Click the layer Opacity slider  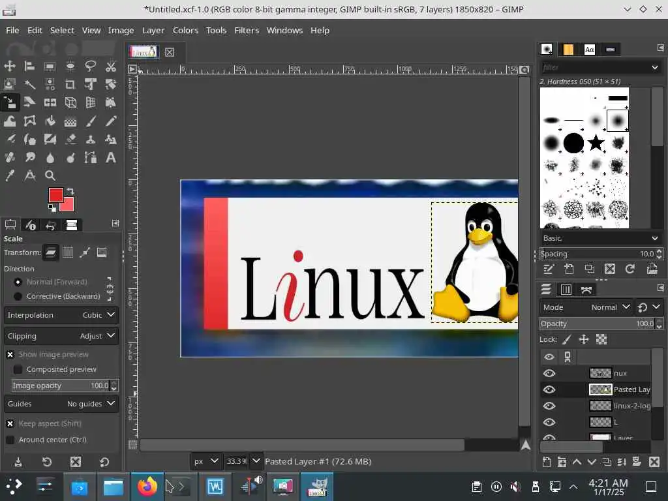pyautogui.click(x=598, y=324)
